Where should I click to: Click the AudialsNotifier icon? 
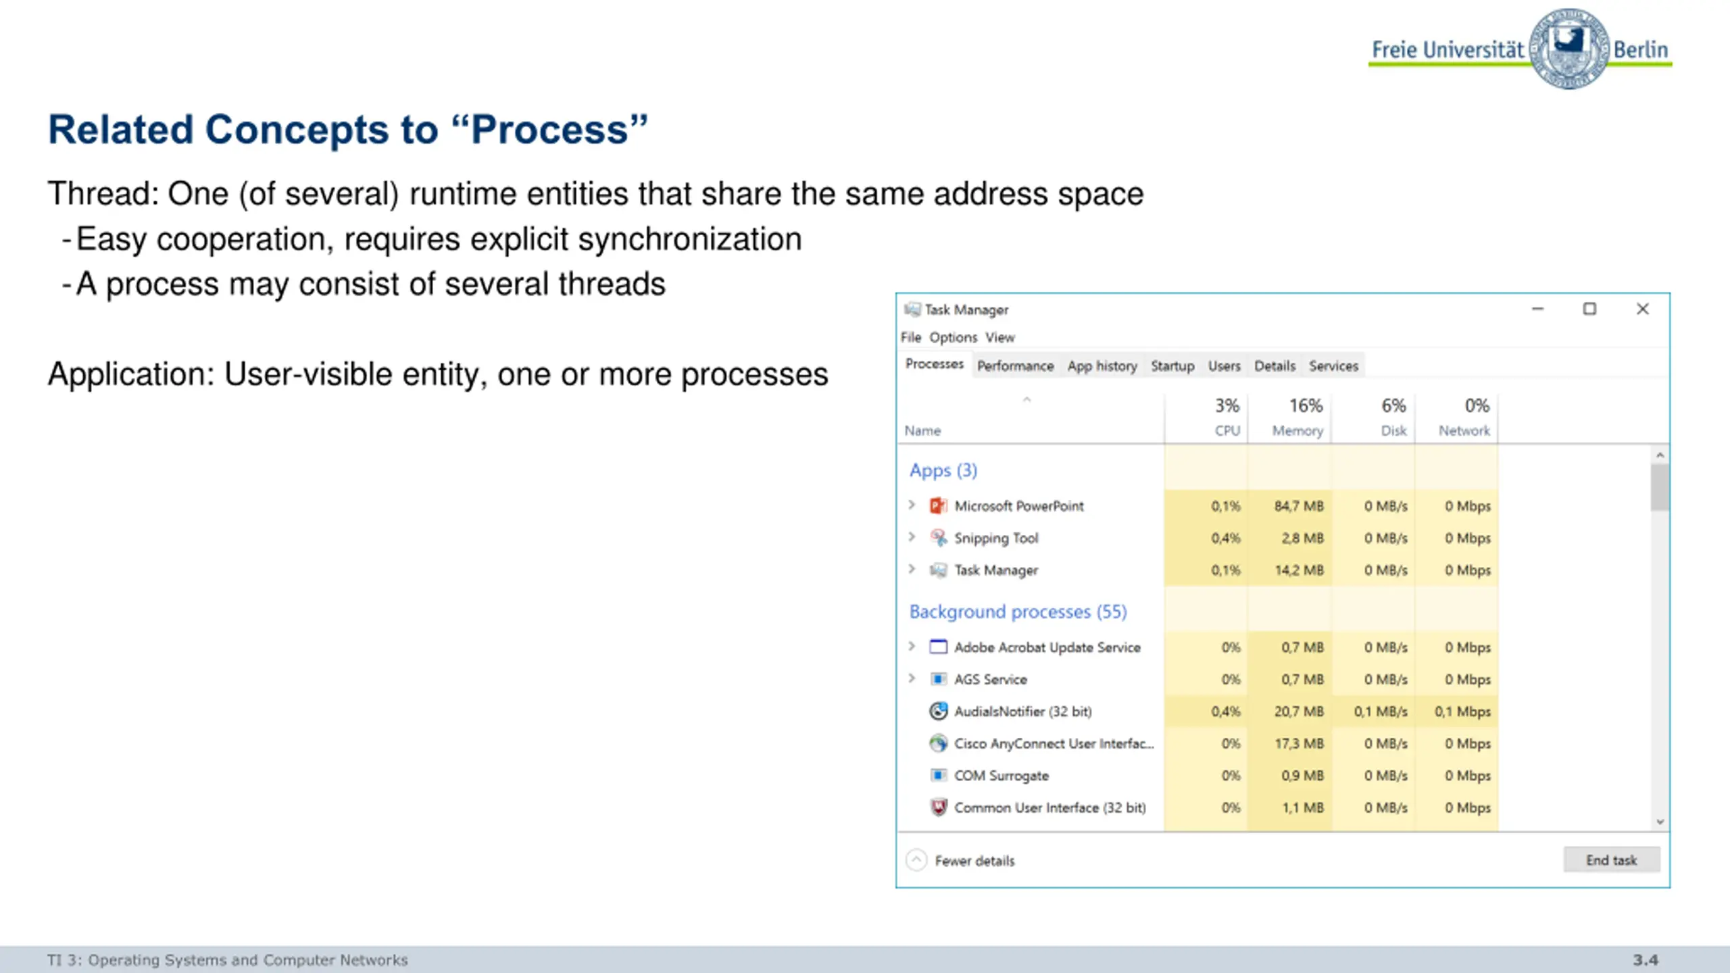tap(938, 711)
